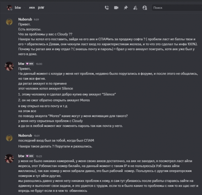
Task: Click the Nuborub username at 9:59
Action: point(25,19)
